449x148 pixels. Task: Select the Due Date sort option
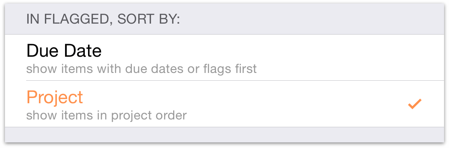click(141, 57)
